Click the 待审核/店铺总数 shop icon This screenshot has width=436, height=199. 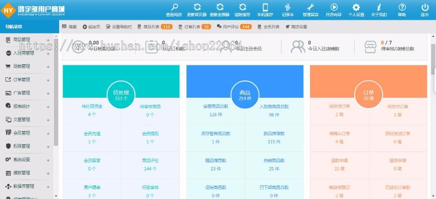pyautogui.click(x=370, y=47)
